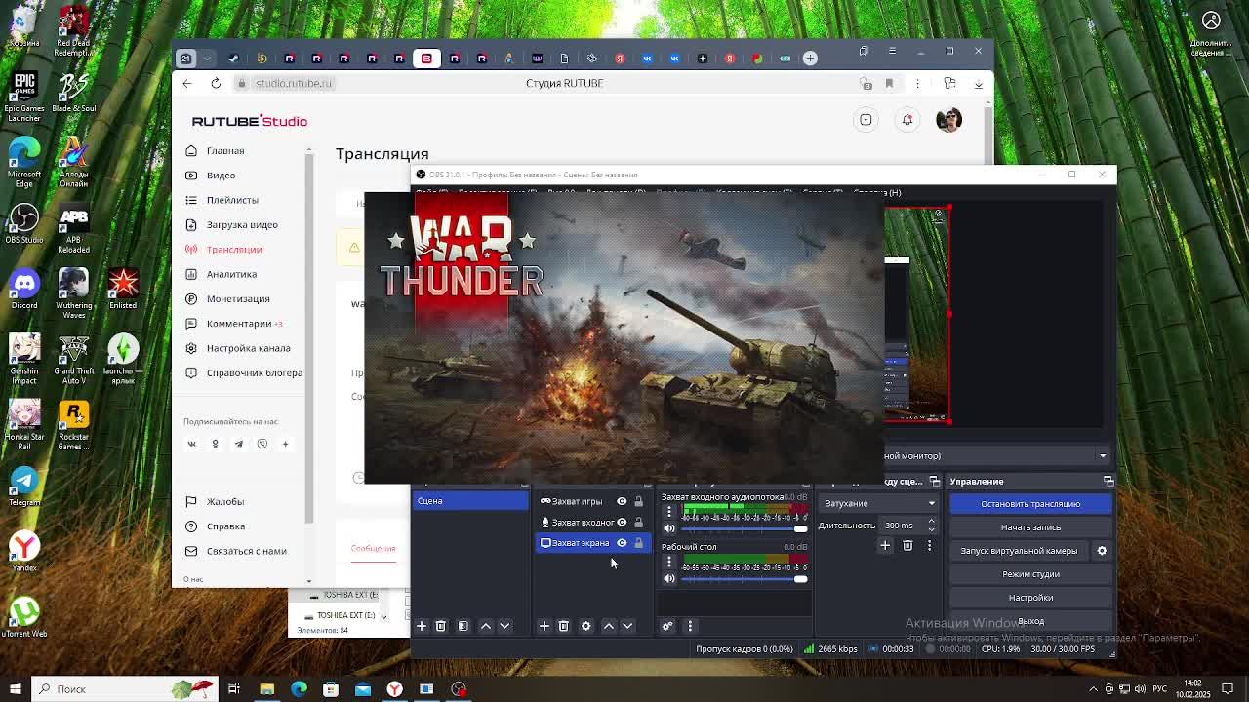The height and width of the screenshot is (702, 1249).
Task: Remove the selected source in OBS
Action: [563, 626]
